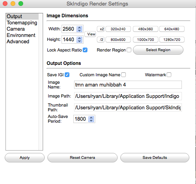Halve the resolution with the /2 button
Screen dimensions: 196x184
[101, 40]
